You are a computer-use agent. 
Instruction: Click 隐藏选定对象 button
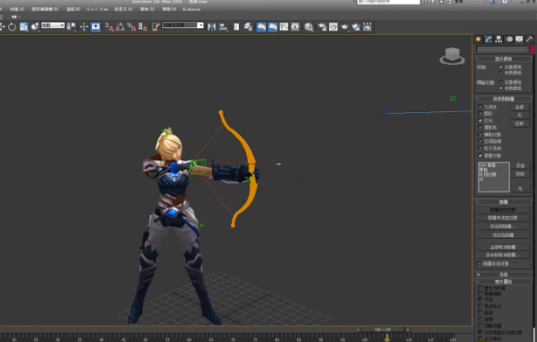click(502, 210)
